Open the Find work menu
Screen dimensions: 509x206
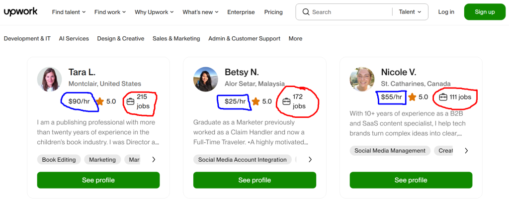point(110,12)
